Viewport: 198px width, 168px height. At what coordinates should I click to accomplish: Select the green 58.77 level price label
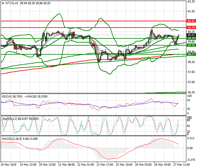pos(191,54)
